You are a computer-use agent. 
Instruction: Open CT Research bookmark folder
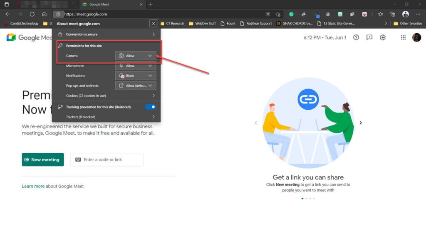[172, 23]
